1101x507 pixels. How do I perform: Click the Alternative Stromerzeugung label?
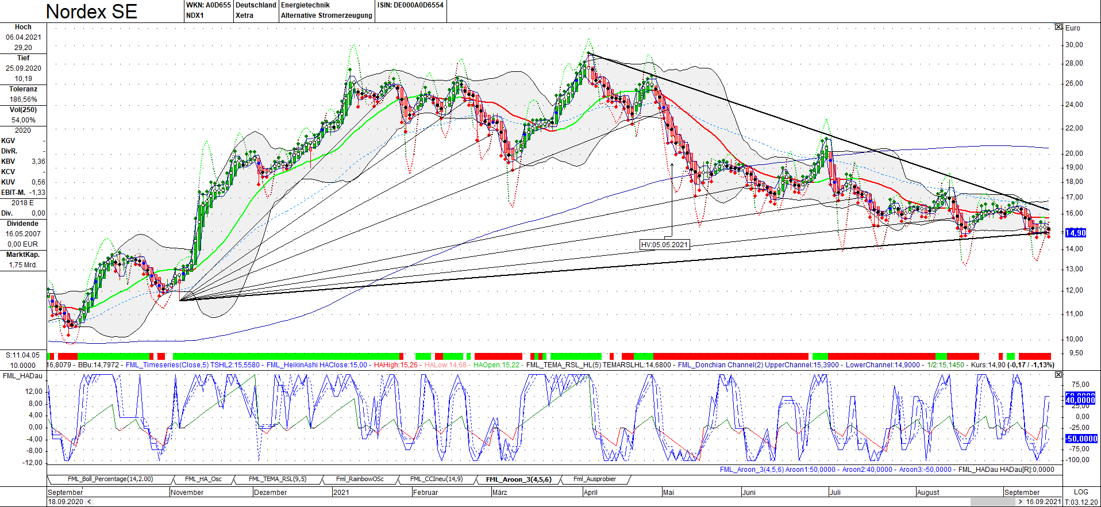point(326,16)
